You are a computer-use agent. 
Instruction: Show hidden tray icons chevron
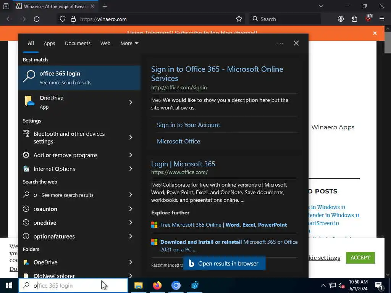click(323, 285)
